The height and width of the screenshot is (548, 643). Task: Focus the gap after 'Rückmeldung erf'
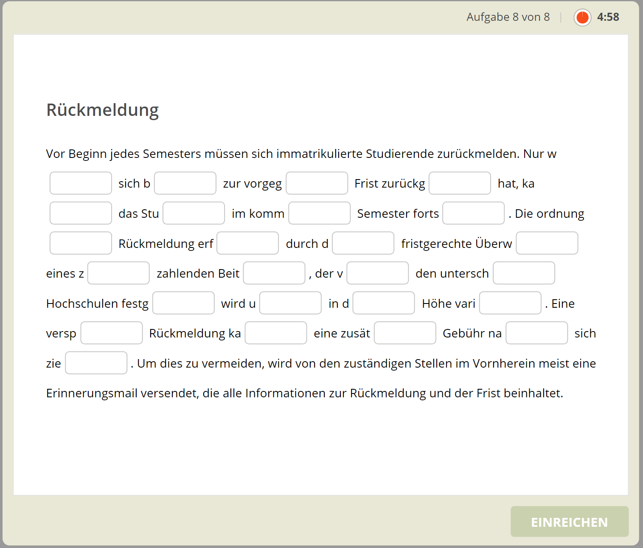(247, 243)
